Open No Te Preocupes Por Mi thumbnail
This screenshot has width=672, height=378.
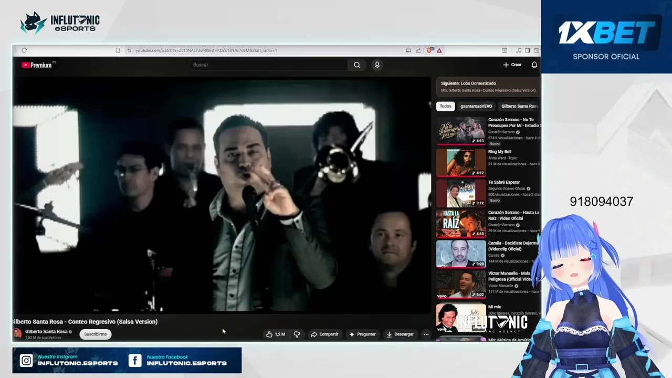(x=461, y=131)
